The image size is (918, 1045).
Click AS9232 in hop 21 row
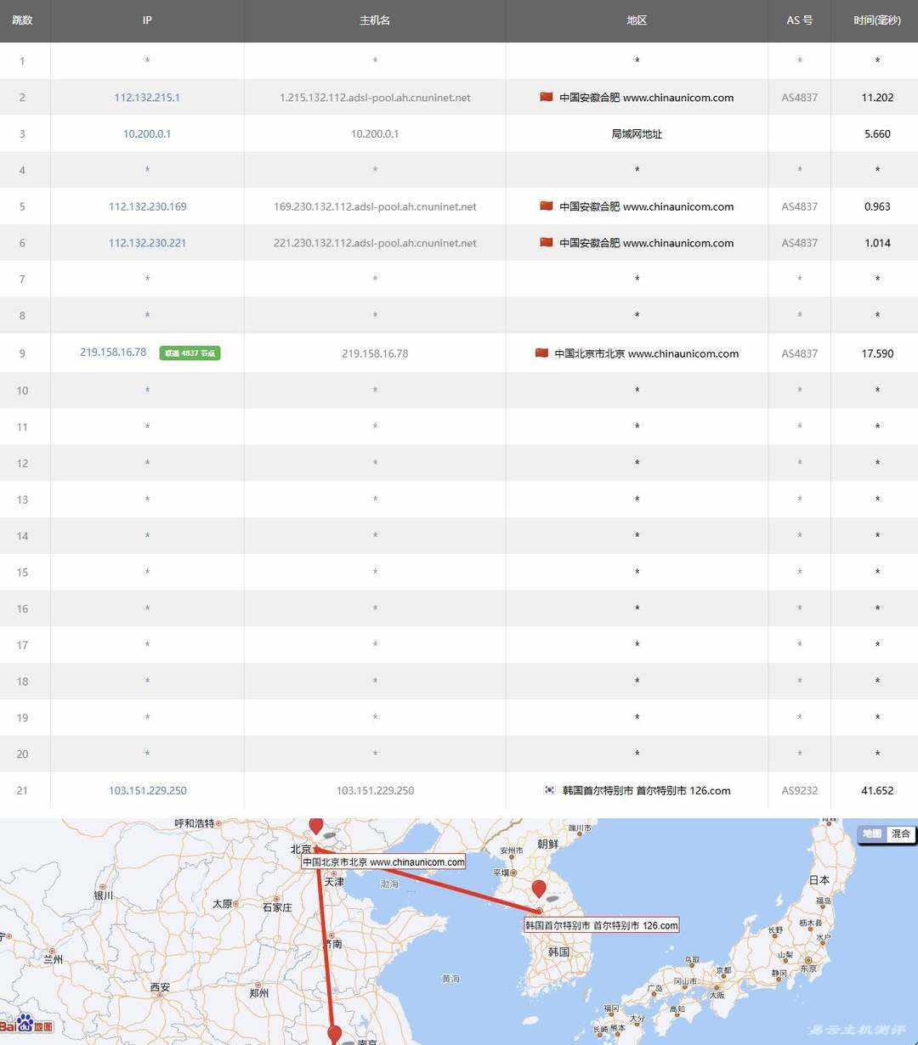pyautogui.click(x=800, y=790)
